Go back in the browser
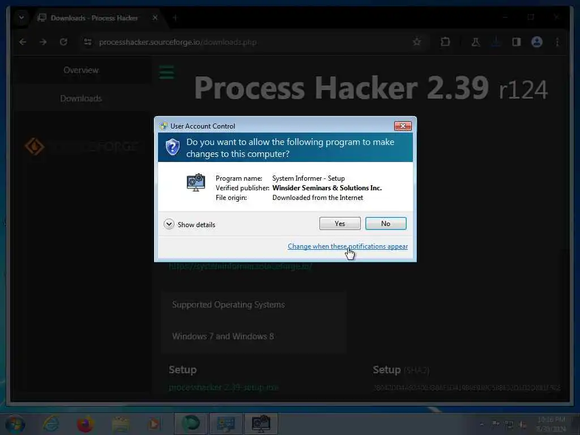580x435 pixels. (x=23, y=42)
